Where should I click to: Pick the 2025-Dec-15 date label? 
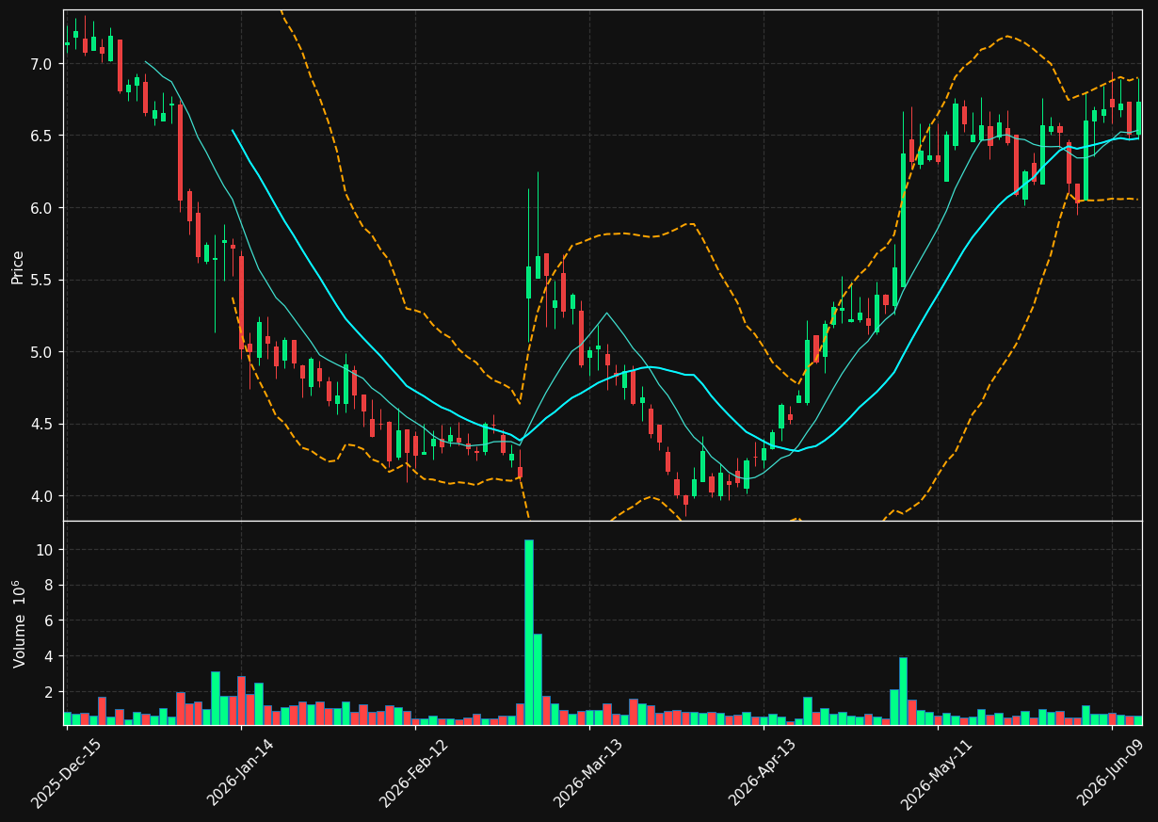coord(66,773)
